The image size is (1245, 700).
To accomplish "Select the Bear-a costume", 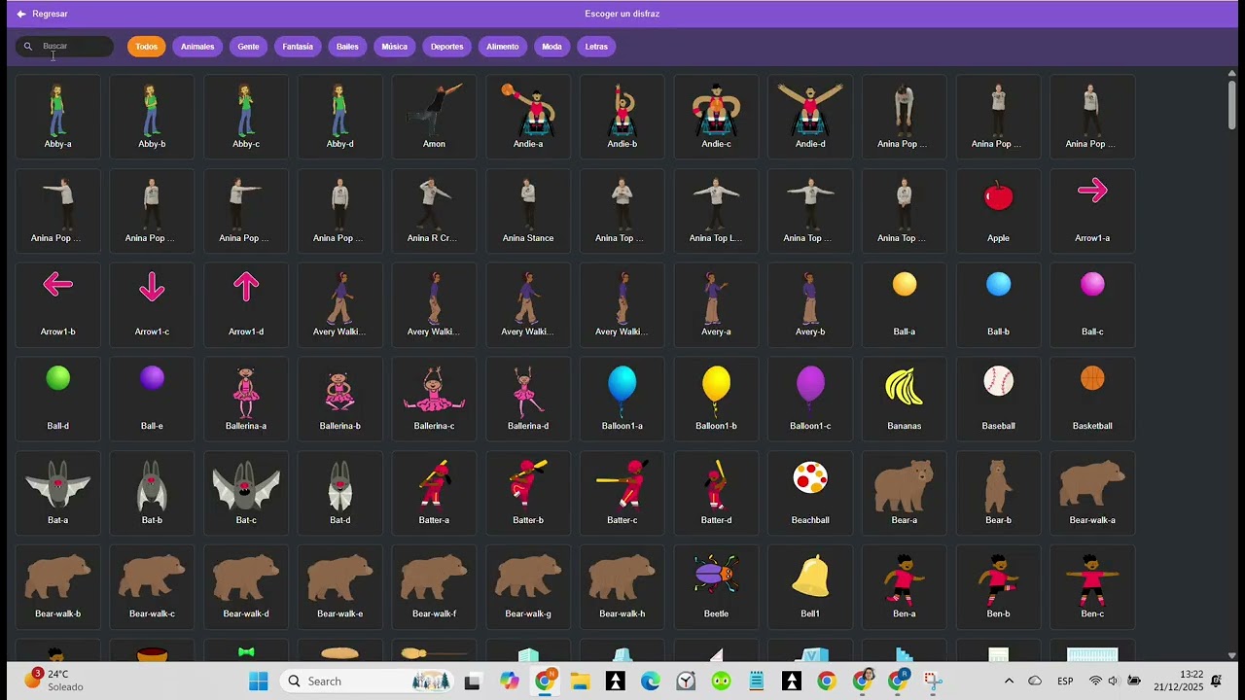I will (x=905, y=493).
